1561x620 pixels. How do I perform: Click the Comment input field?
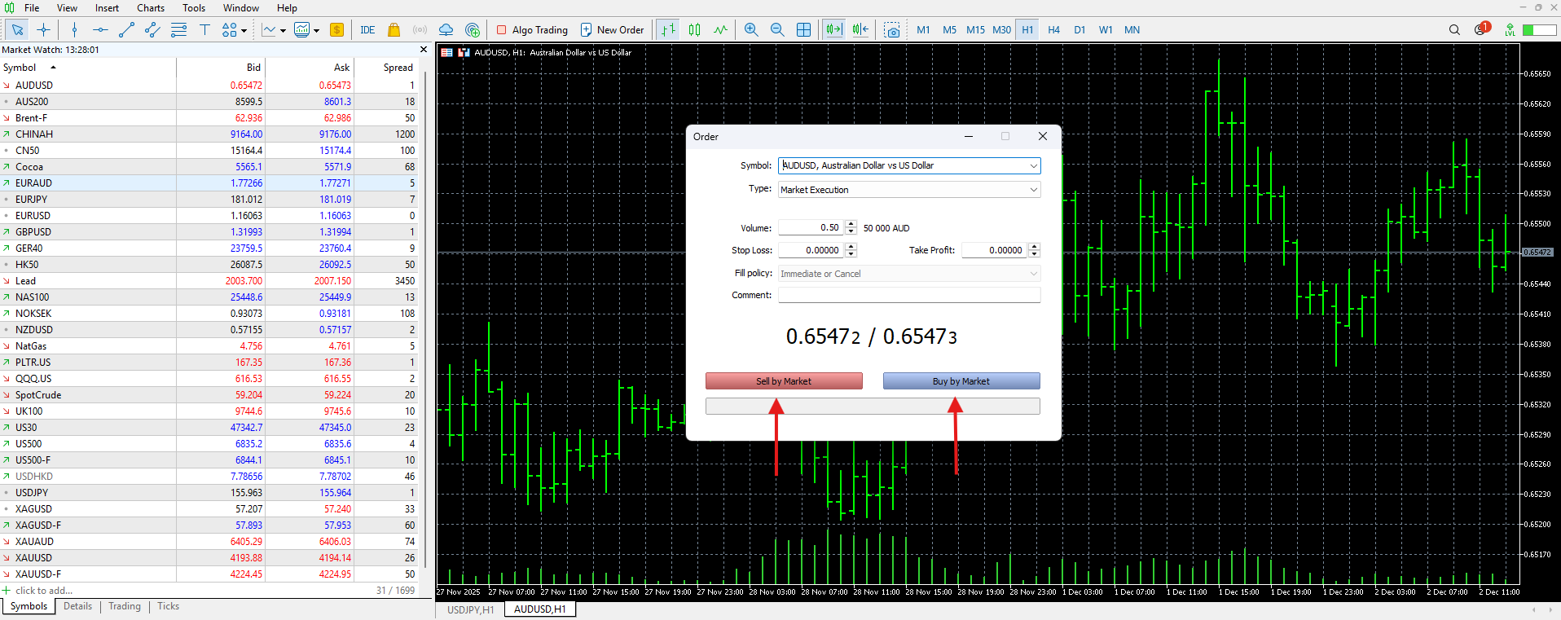click(x=908, y=295)
